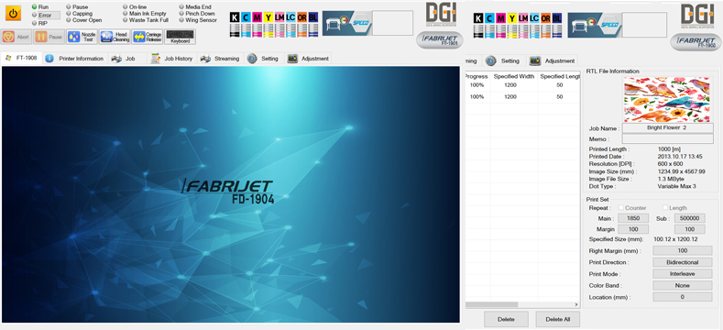Click the Abort button
This screenshot has height=330, width=723.
pyautogui.click(x=16, y=37)
